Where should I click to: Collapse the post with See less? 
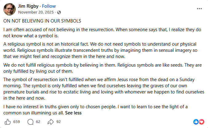click(73, 113)
